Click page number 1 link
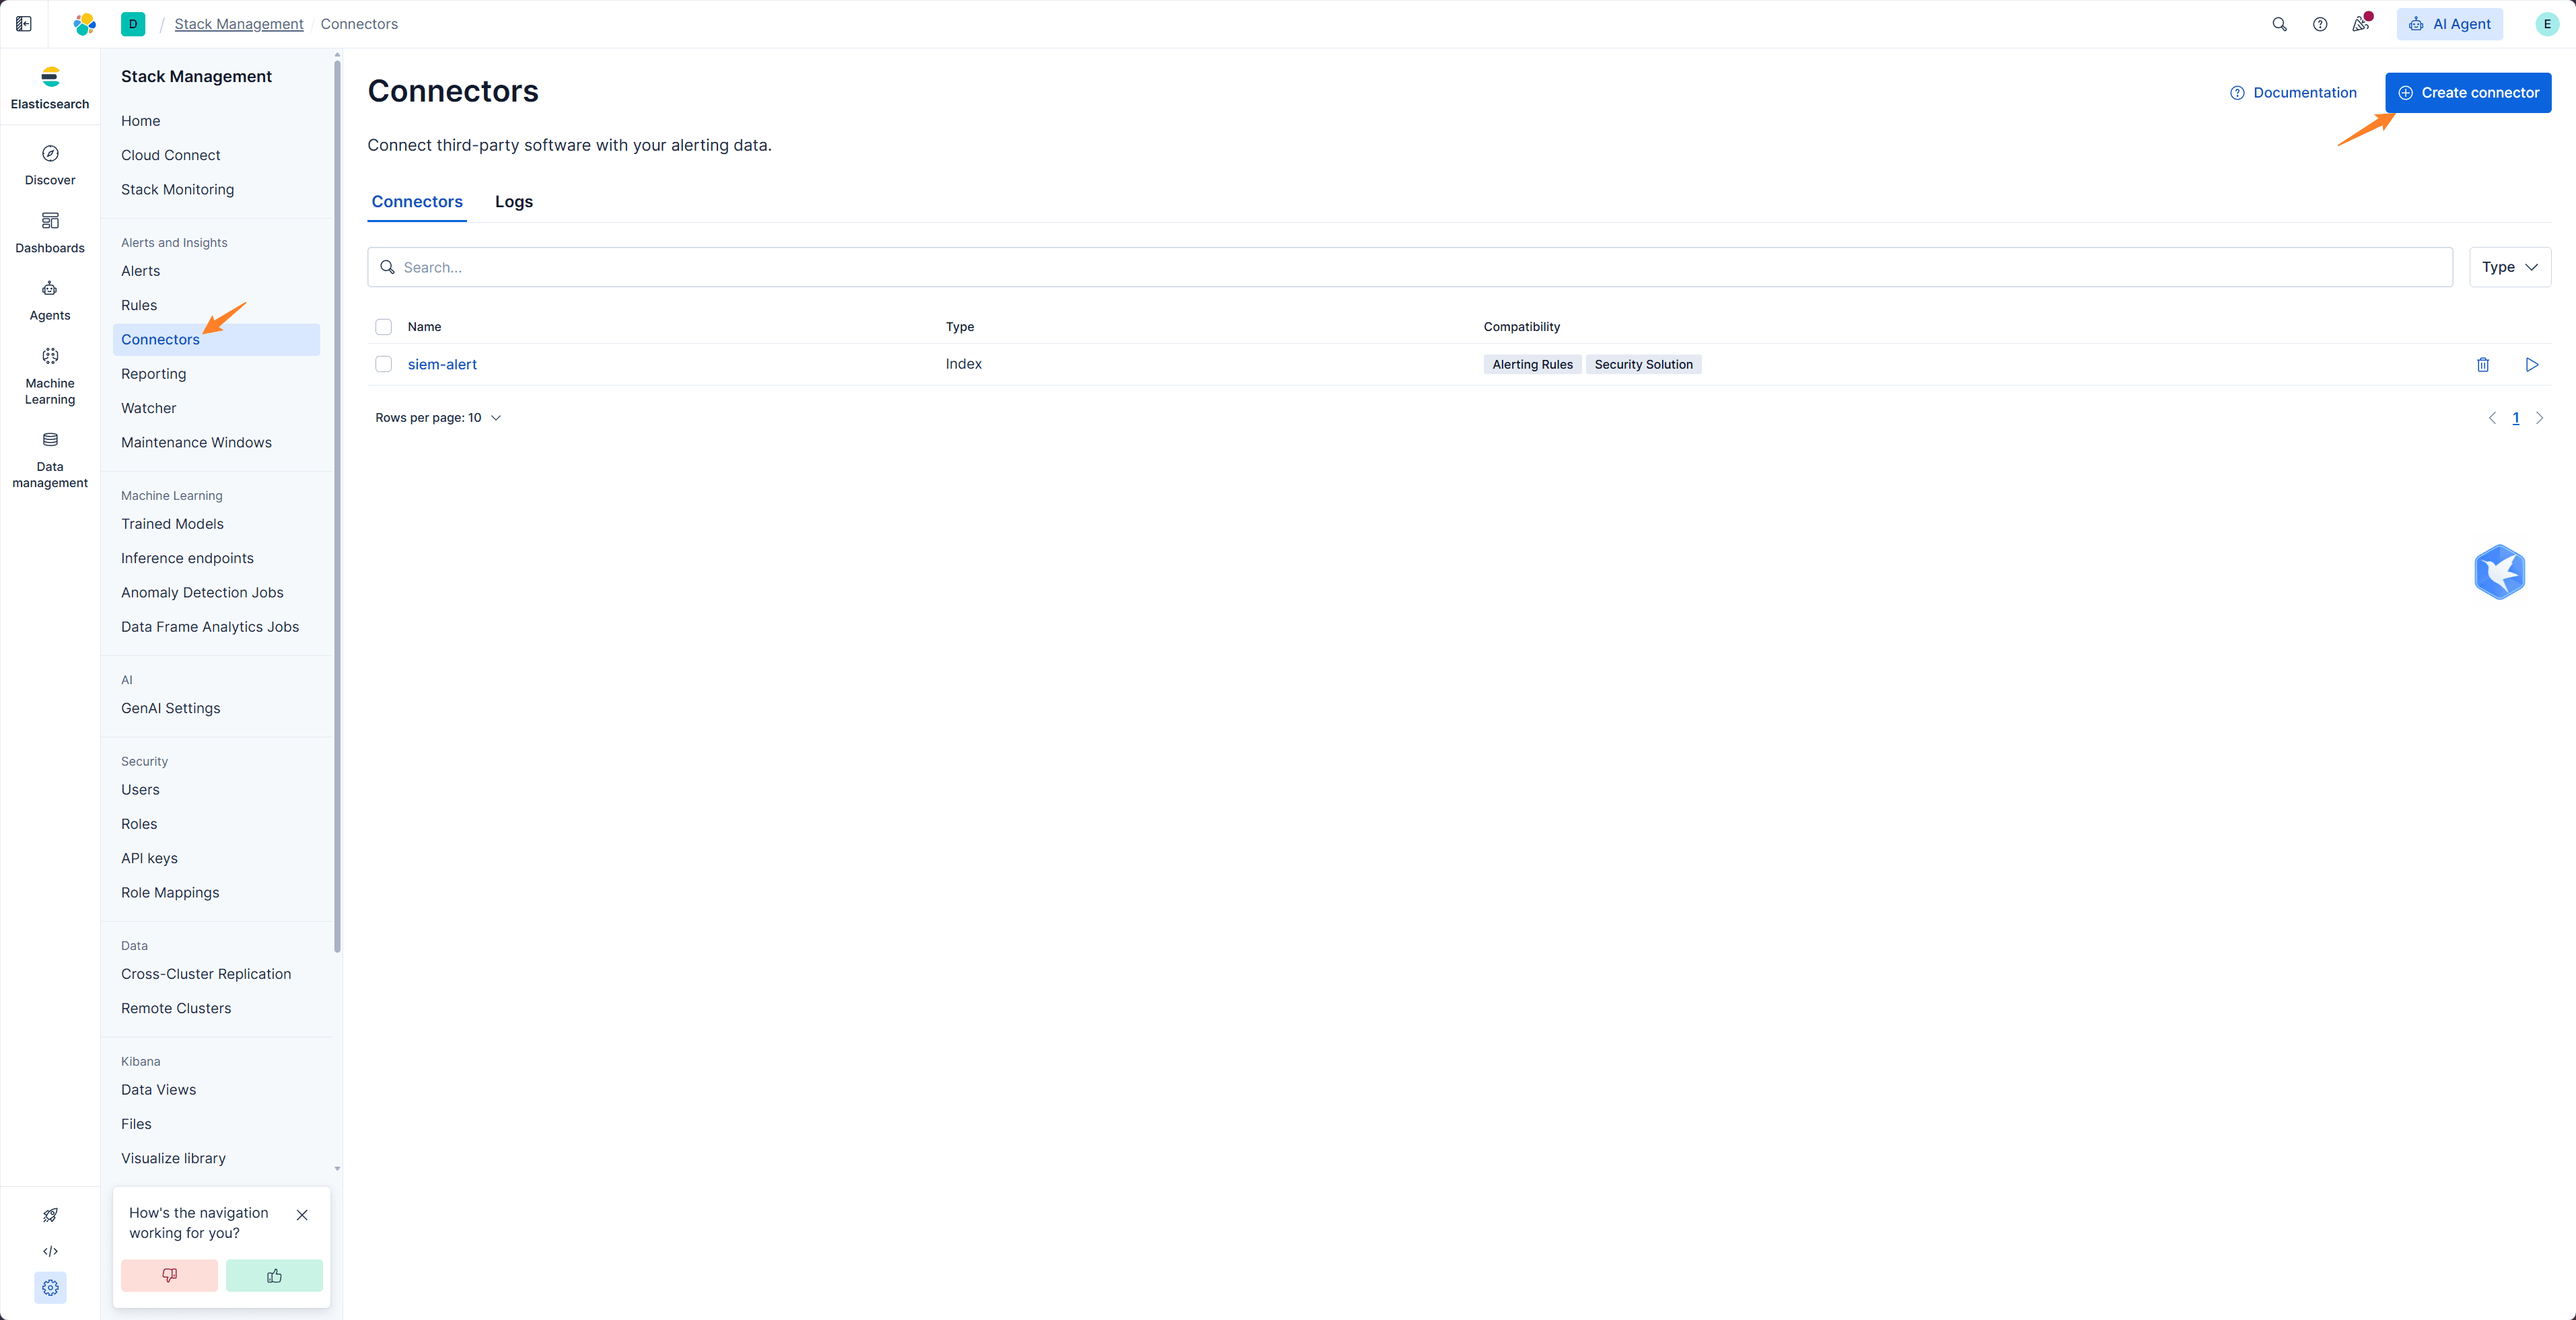Screen dimensions: 2576x1320 click(x=2516, y=418)
